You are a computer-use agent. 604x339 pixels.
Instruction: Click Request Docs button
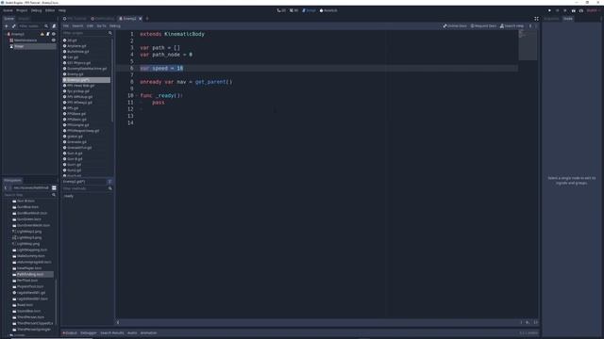pos(483,26)
